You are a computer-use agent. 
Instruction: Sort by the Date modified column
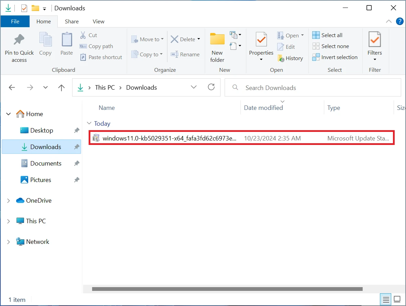(x=263, y=108)
